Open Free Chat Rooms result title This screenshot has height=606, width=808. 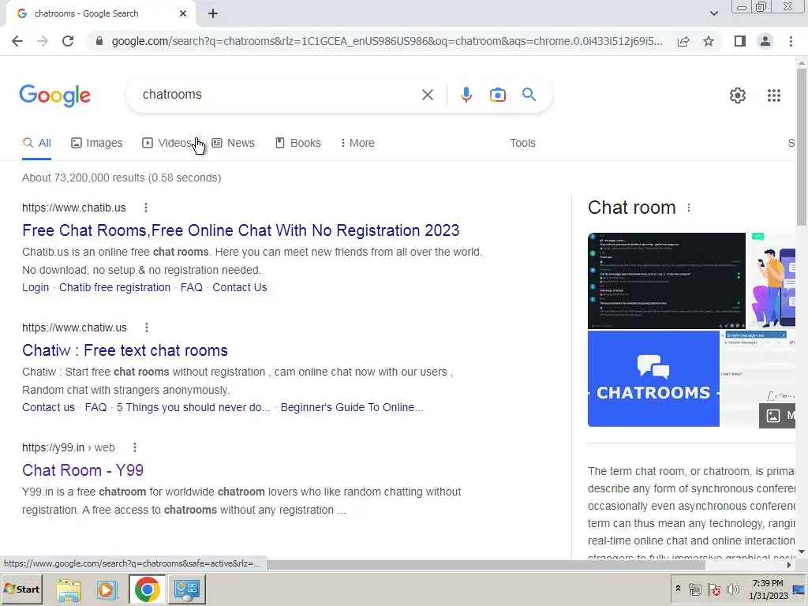click(x=241, y=230)
